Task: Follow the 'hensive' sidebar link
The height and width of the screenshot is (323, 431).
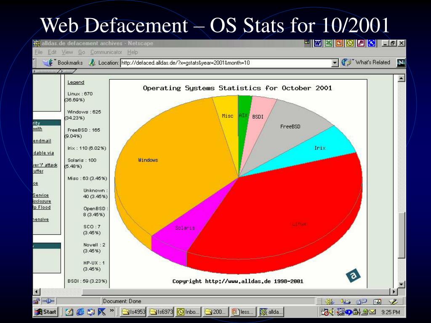Action: click(41, 220)
